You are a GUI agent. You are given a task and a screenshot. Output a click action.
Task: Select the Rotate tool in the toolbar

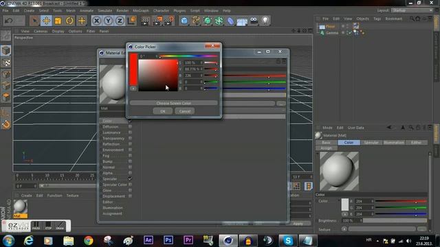(x=70, y=21)
